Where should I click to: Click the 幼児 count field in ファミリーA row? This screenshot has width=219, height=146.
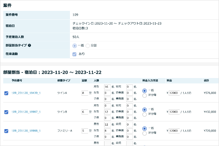click(x=129, y=124)
